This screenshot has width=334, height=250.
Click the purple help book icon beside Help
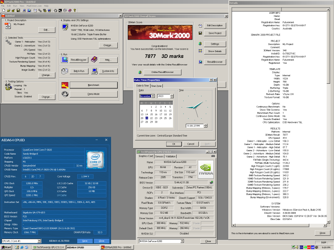[x=94, y=60]
